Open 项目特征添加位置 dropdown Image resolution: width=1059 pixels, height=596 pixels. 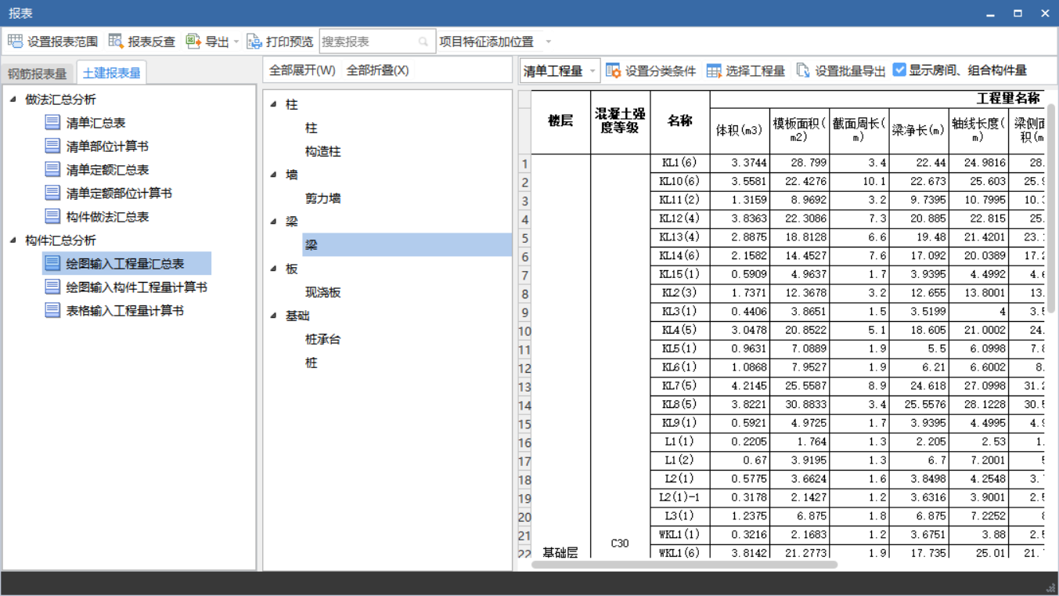(x=548, y=42)
